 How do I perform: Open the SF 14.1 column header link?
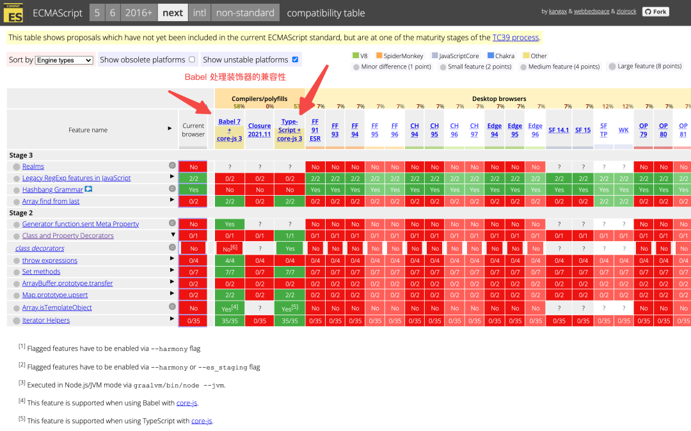point(559,130)
